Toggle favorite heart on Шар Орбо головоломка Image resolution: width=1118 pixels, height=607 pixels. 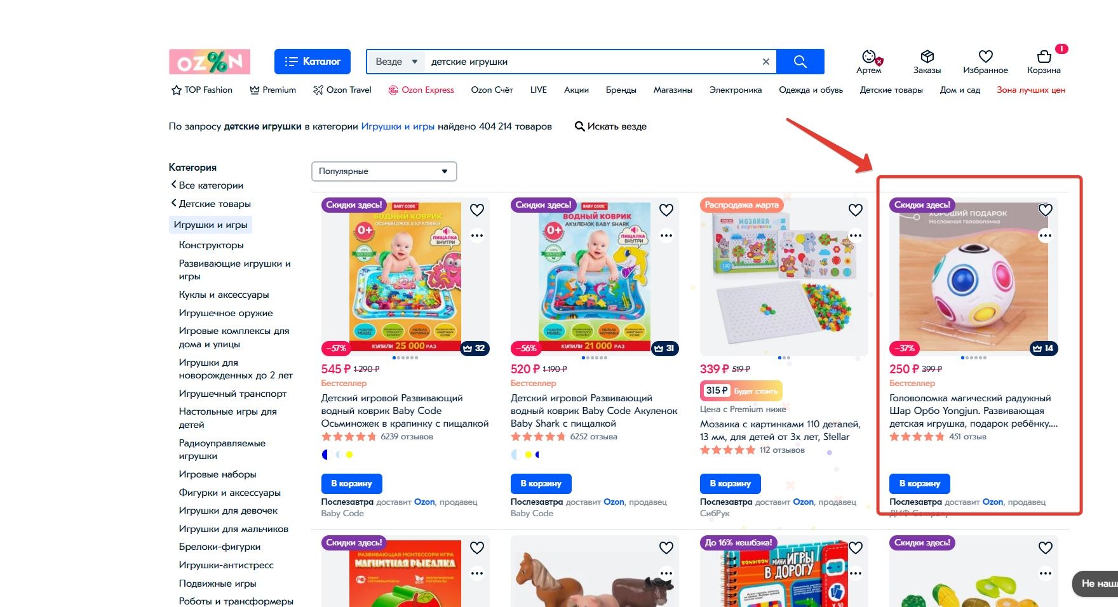(1045, 210)
